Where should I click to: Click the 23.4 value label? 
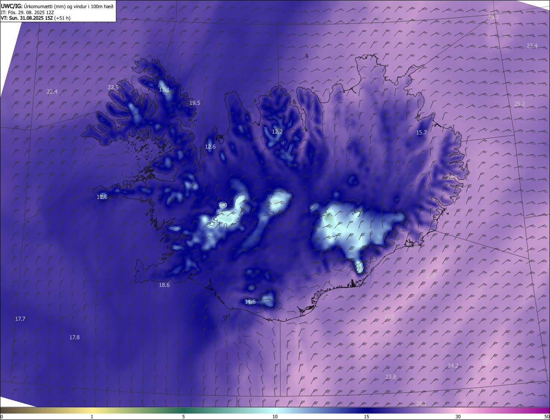click(532, 46)
